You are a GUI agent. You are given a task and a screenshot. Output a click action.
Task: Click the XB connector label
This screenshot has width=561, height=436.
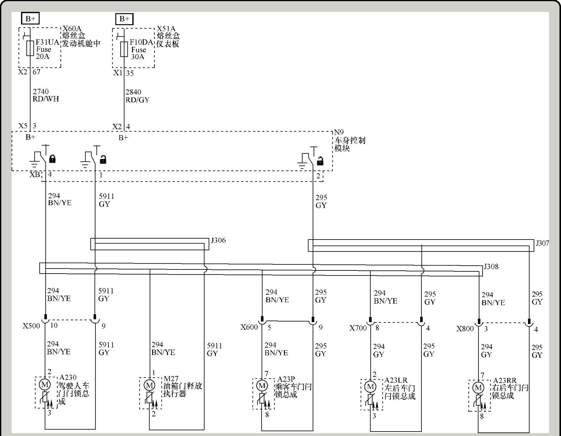(35, 174)
